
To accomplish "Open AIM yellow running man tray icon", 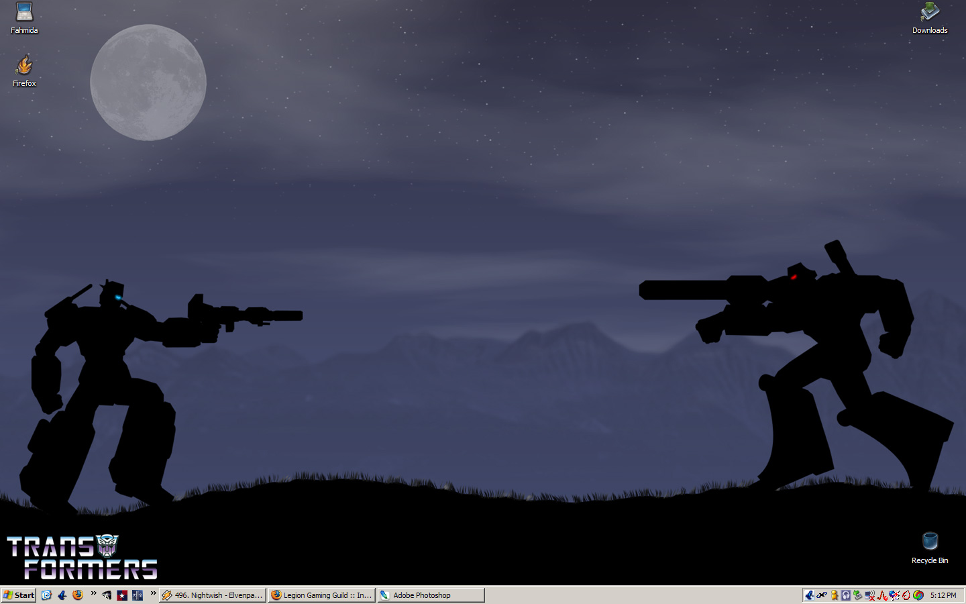I will (835, 595).
